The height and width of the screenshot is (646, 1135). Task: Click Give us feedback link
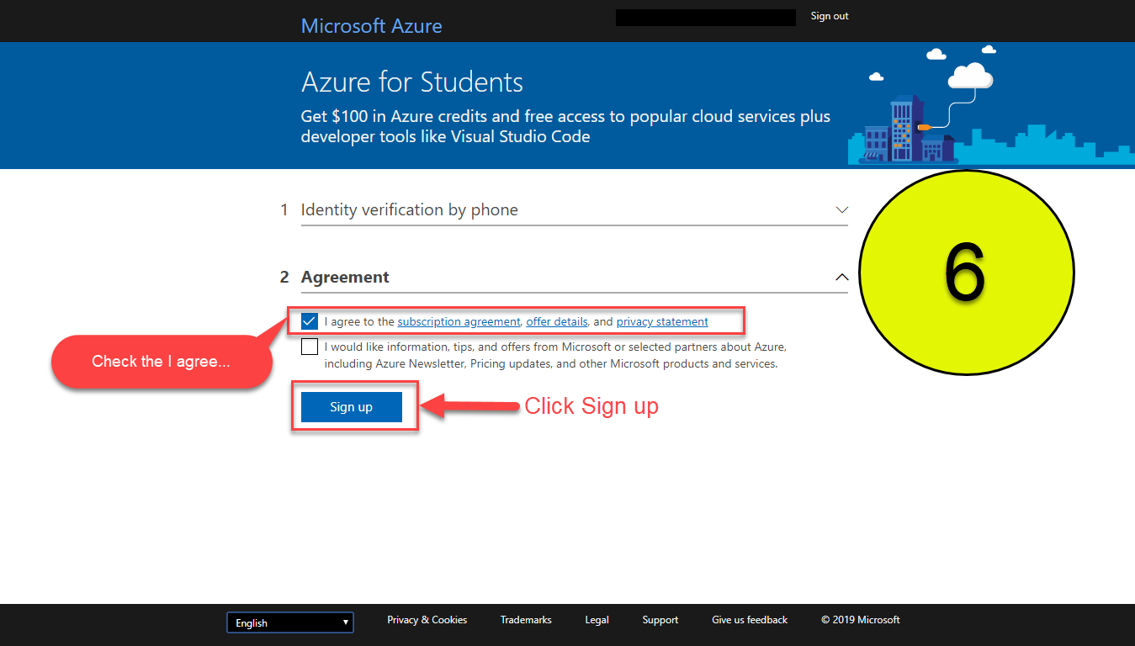[x=750, y=620]
